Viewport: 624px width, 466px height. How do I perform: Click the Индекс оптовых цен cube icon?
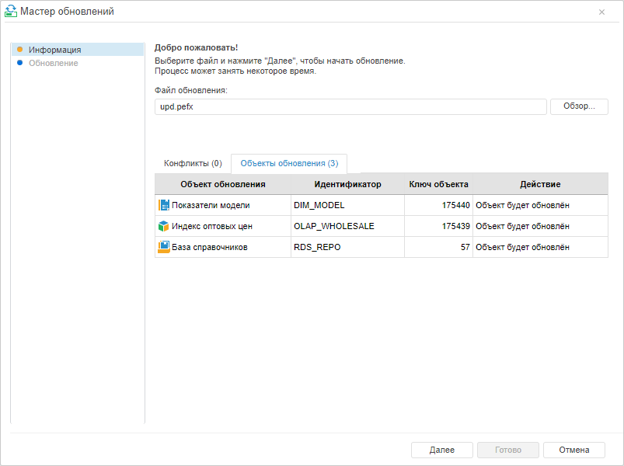163,226
